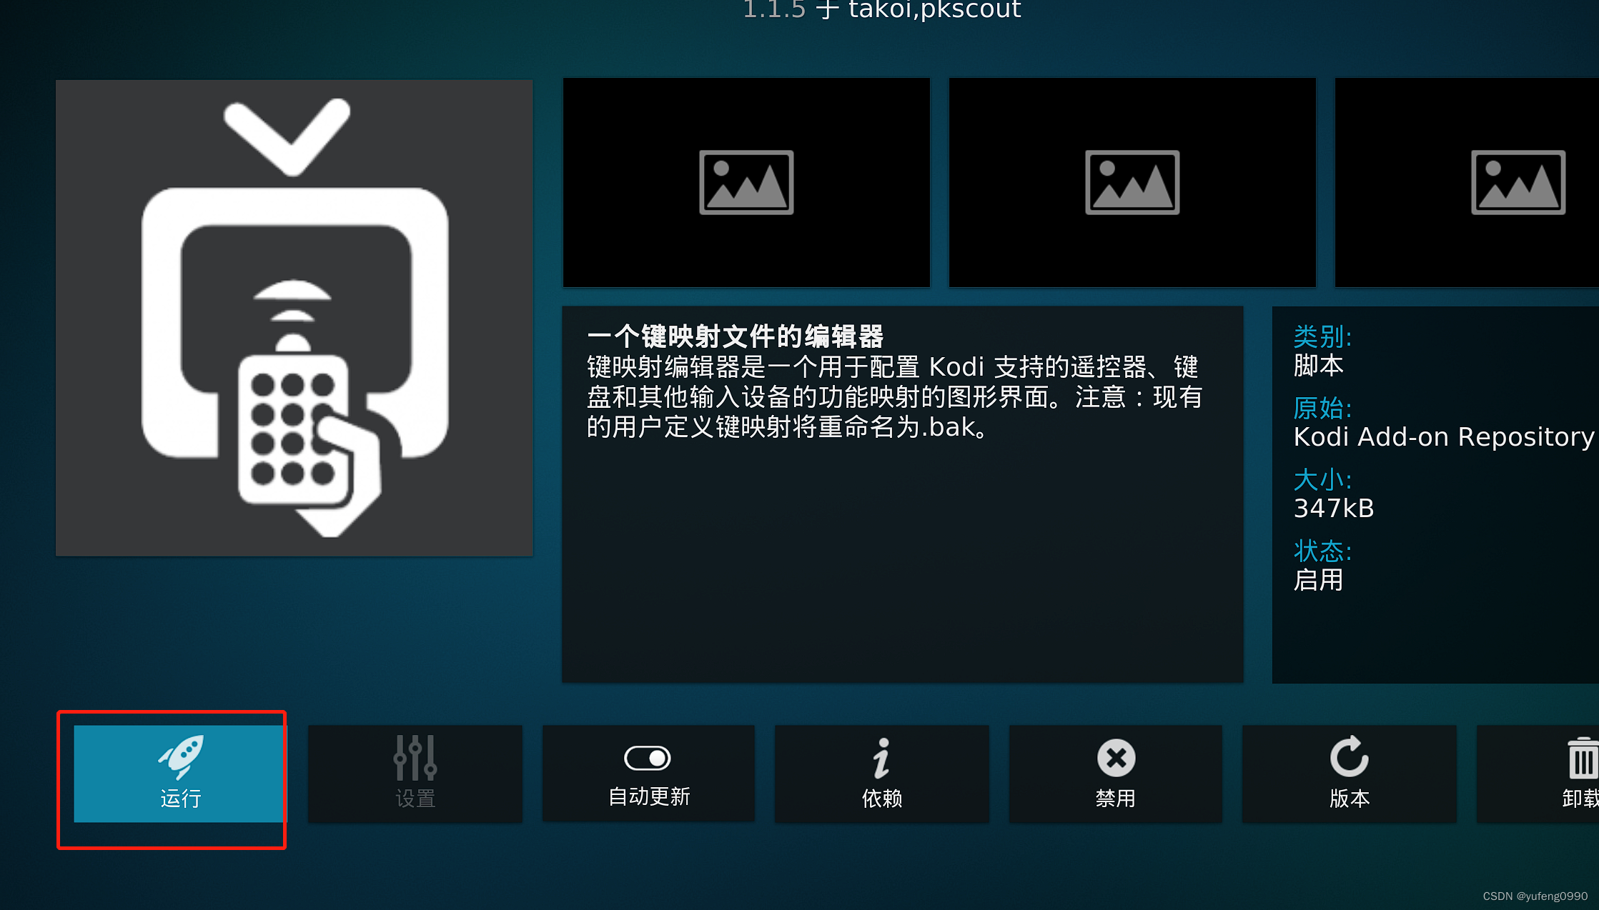Open the first screenshot placeholder thumbnail
This screenshot has width=1599, height=910.
point(746,182)
